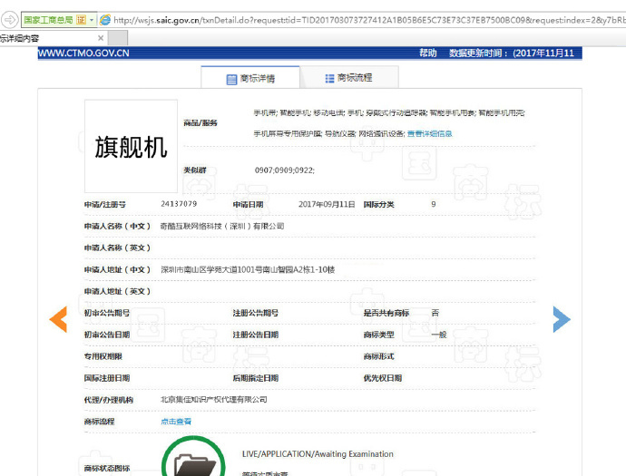The width and height of the screenshot is (626, 476).
Task: Select similar group codes 0907;0909;0922;
Action: click(x=285, y=170)
